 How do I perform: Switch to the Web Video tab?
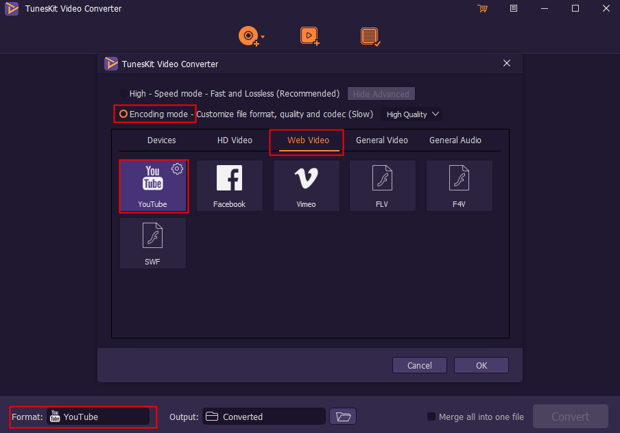click(x=308, y=140)
